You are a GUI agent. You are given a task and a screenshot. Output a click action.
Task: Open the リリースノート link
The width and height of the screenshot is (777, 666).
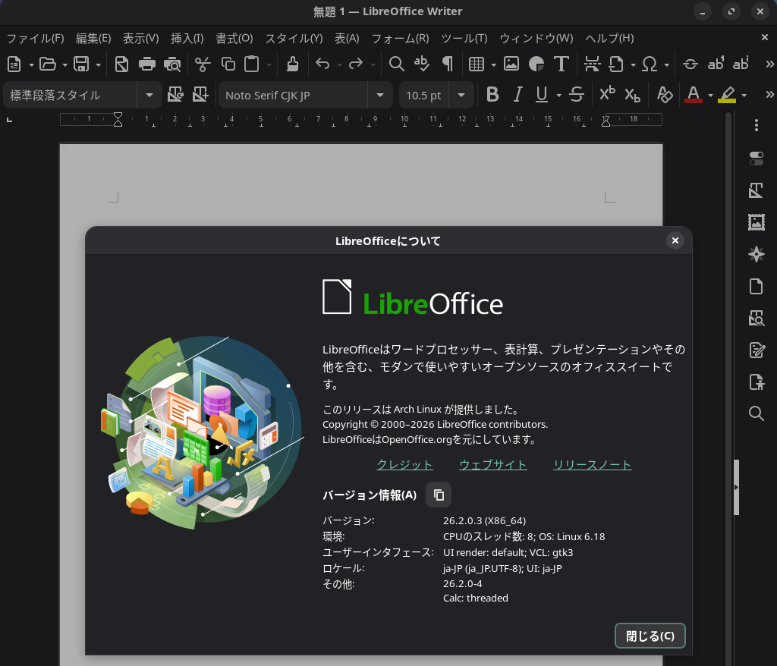(592, 465)
